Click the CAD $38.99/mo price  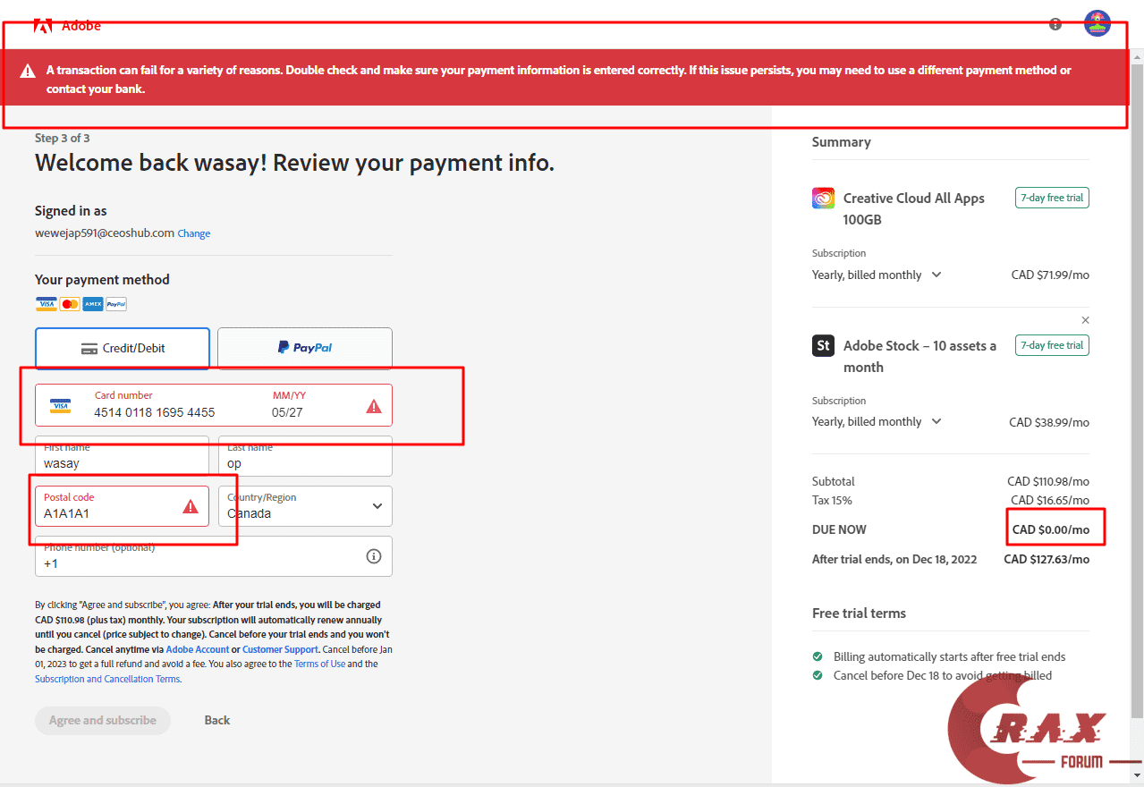click(x=1050, y=422)
